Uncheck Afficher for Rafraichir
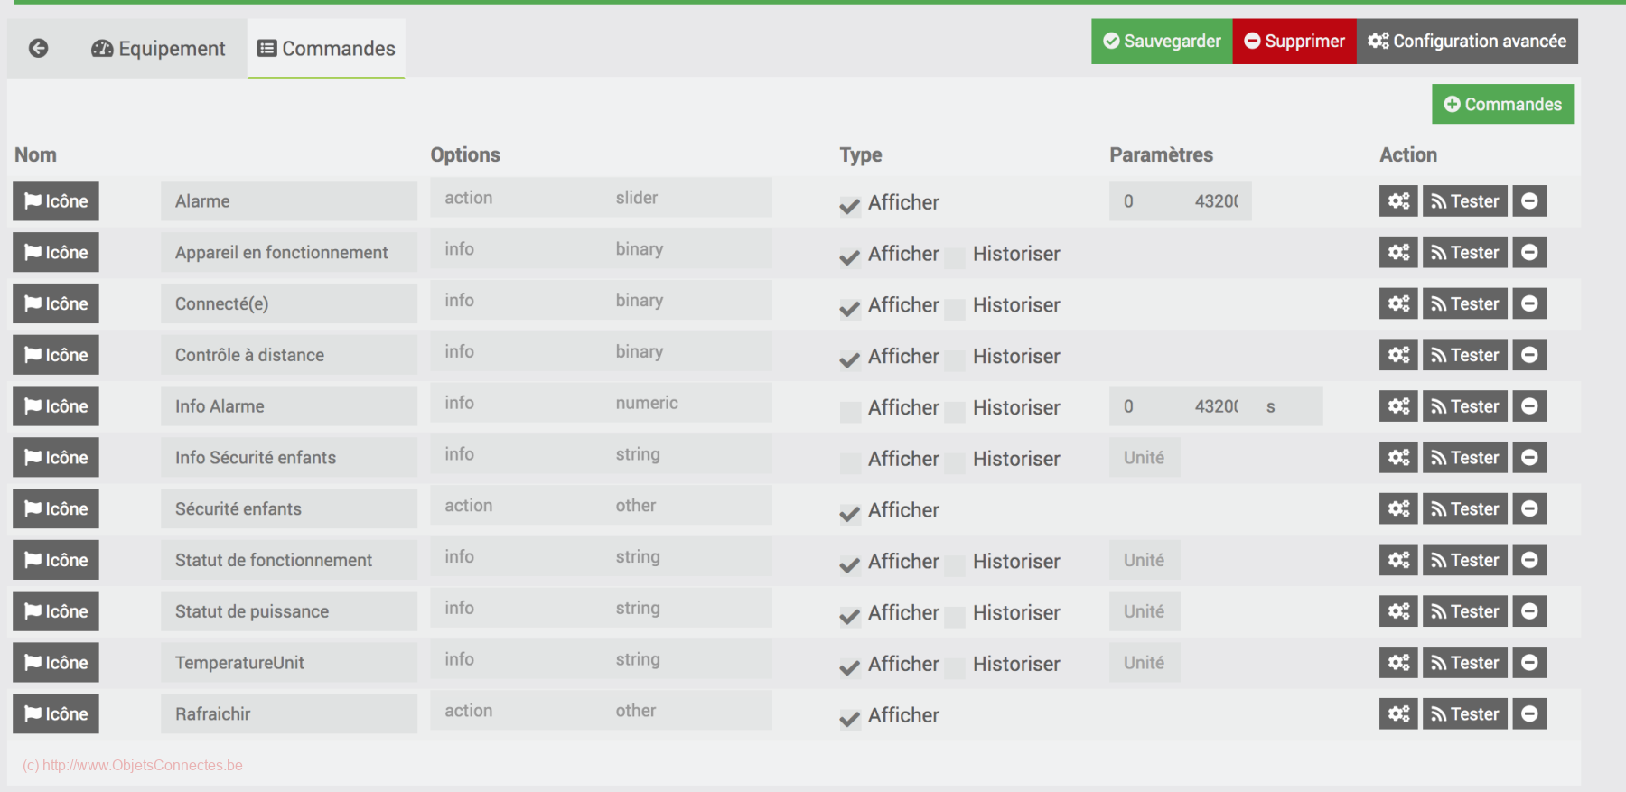The height and width of the screenshot is (792, 1626). pos(850,719)
